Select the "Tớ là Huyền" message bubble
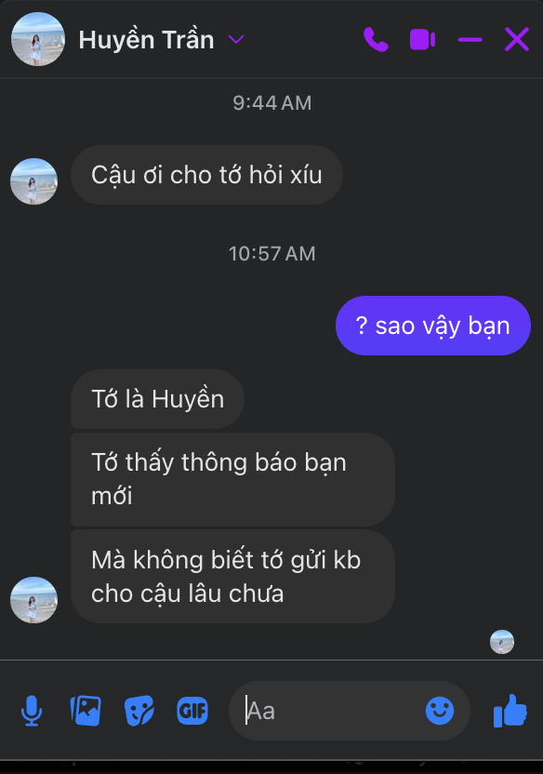Screen dimensions: 543x774 pyautogui.click(x=157, y=399)
